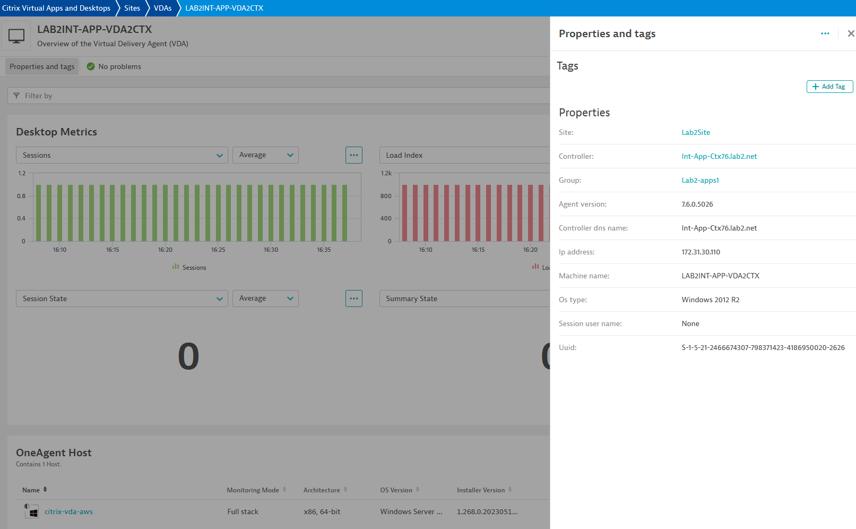This screenshot has height=529, width=856.
Task: Click the VDA monitor icon in the header
Action: [x=16, y=36]
